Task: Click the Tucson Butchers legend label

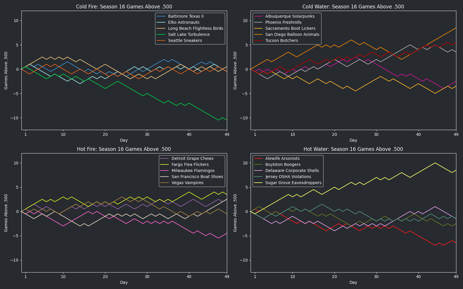Action: click(x=282, y=40)
